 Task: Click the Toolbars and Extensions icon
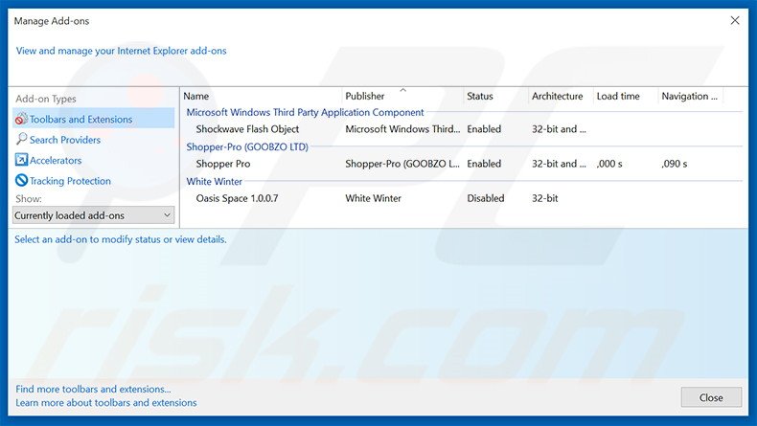pos(21,119)
